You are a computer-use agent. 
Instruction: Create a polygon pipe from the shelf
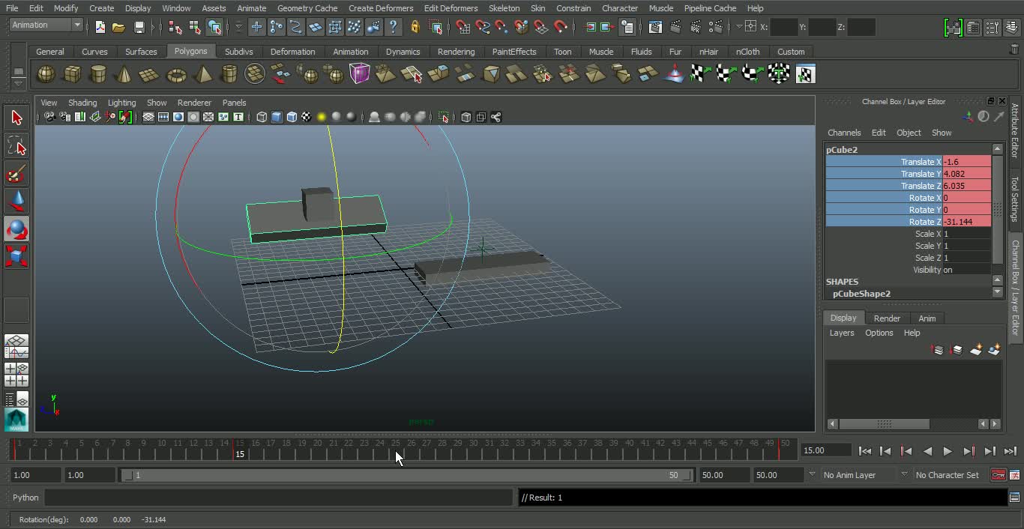click(229, 74)
